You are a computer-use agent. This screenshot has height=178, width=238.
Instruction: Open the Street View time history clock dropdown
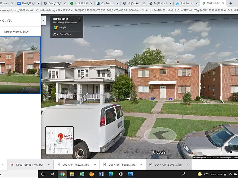[x=56, y=35]
